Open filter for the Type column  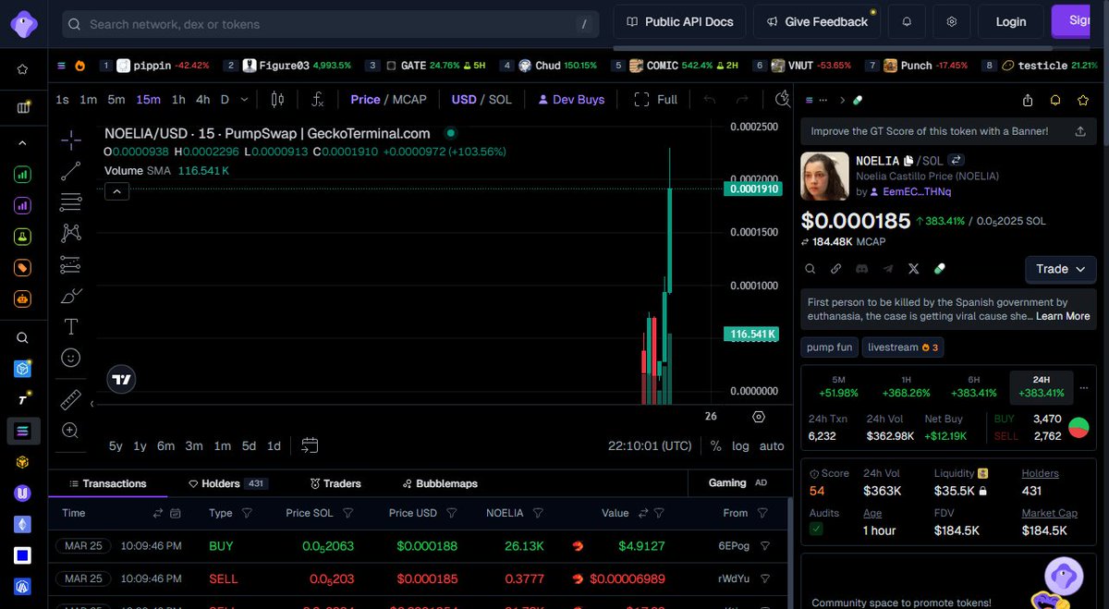[x=247, y=513]
